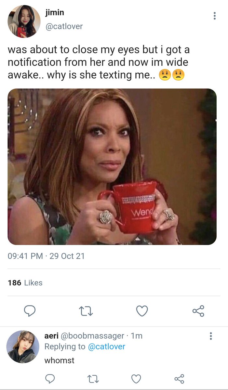The height and width of the screenshot is (390, 228).
Task: Open the @catlover mention link in reply
Action: click(107, 346)
